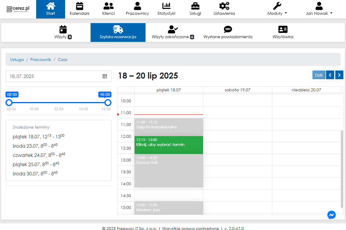The height and width of the screenshot is (230, 346).
Task: Open Usługi toolbox icon
Action: [195, 6]
